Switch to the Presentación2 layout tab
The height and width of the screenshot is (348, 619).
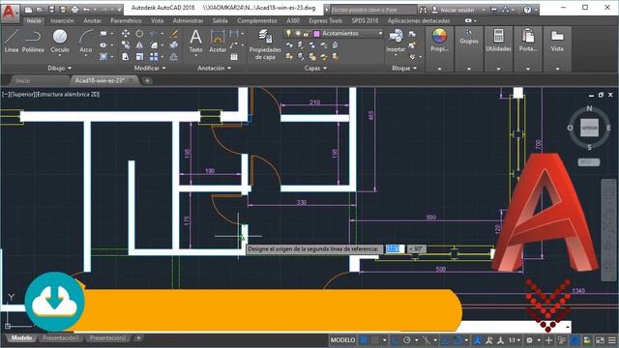coord(107,338)
